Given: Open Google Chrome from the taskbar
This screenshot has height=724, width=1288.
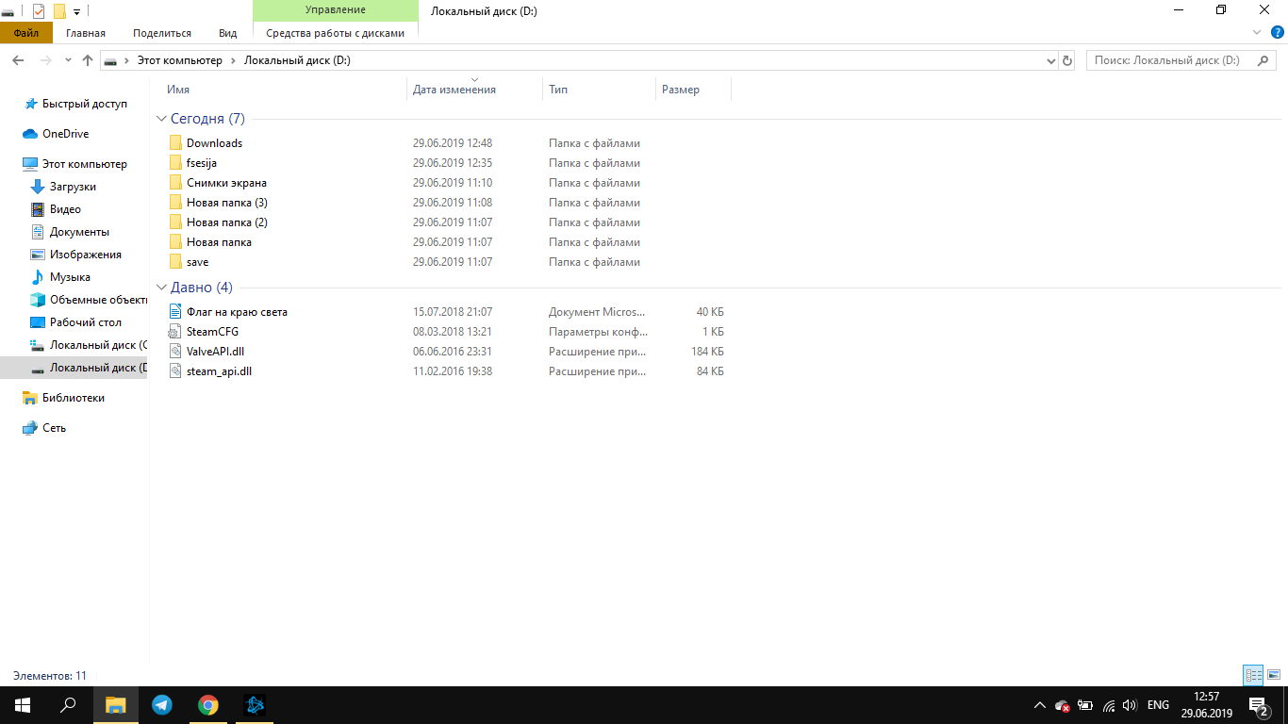Looking at the screenshot, I should (x=208, y=704).
